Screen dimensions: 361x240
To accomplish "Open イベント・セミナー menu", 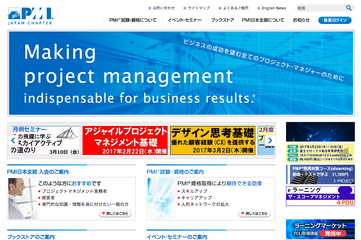I will tap(184, 20).
